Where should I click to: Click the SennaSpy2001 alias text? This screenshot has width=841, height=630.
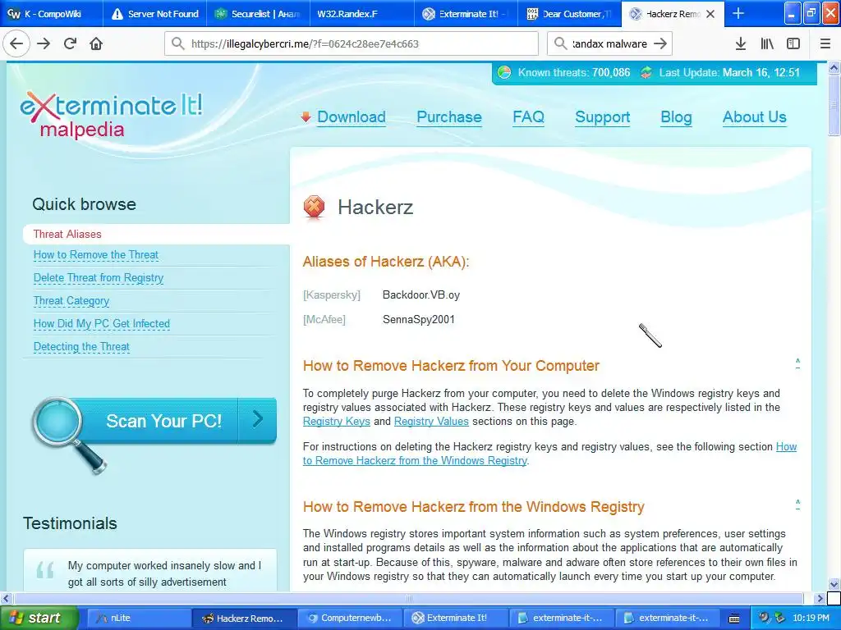(x=418, y=320)
